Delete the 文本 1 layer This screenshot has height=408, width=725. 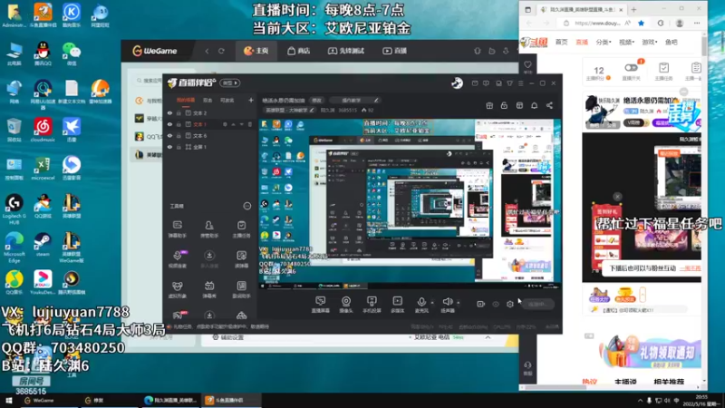(250, 124)
